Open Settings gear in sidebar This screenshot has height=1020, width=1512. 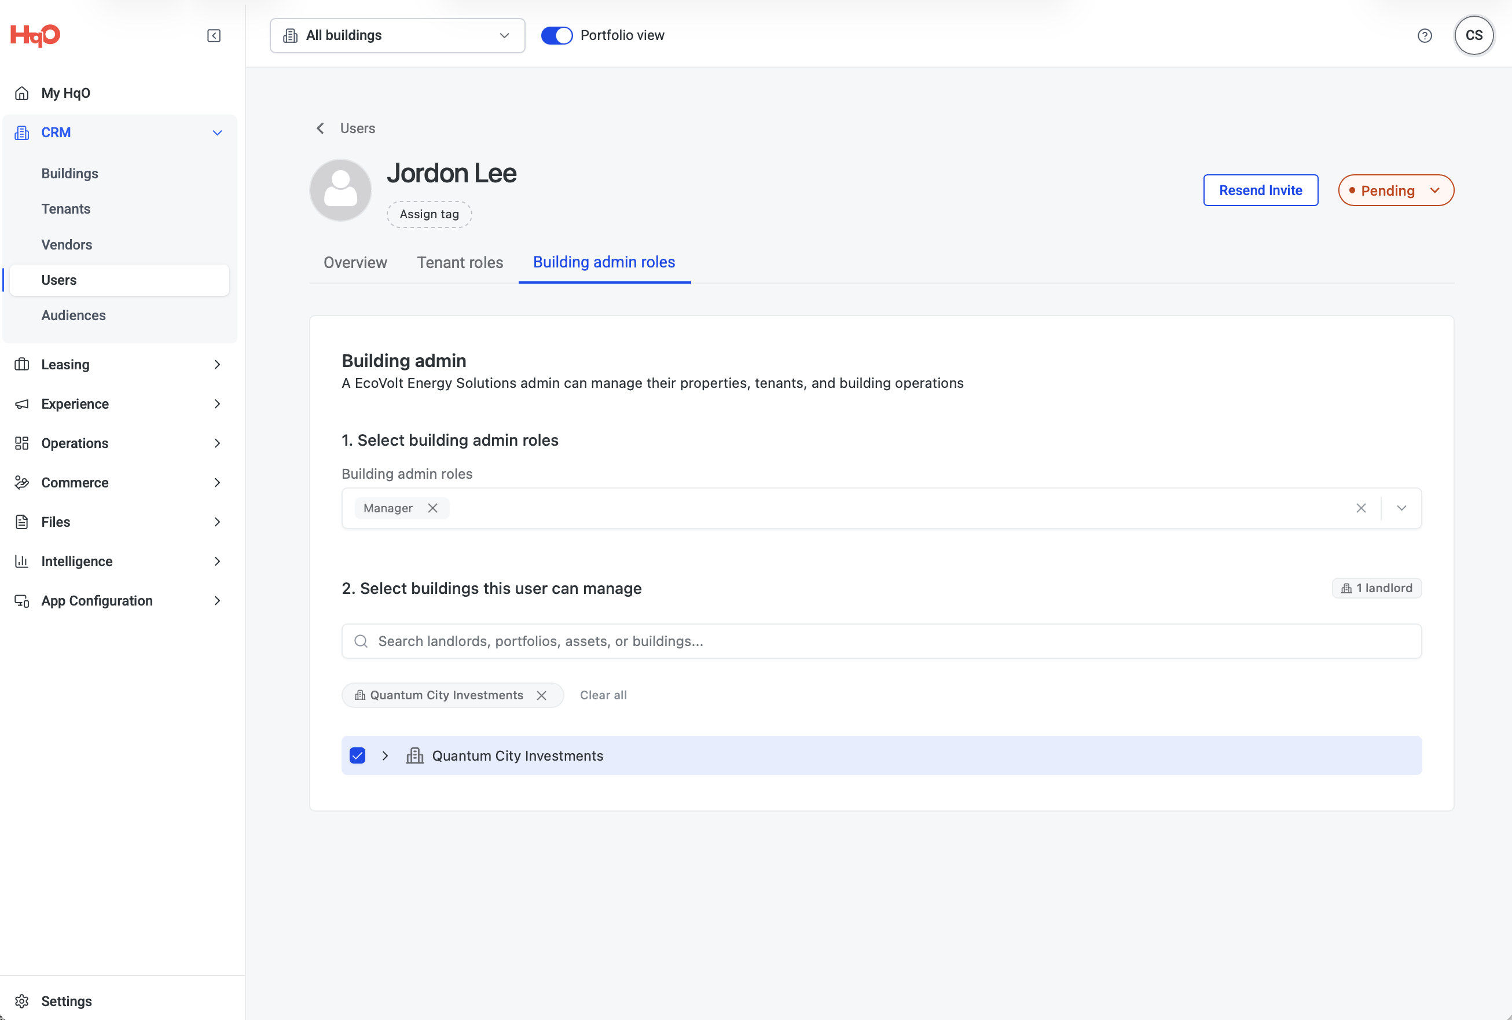(21, 1000)
